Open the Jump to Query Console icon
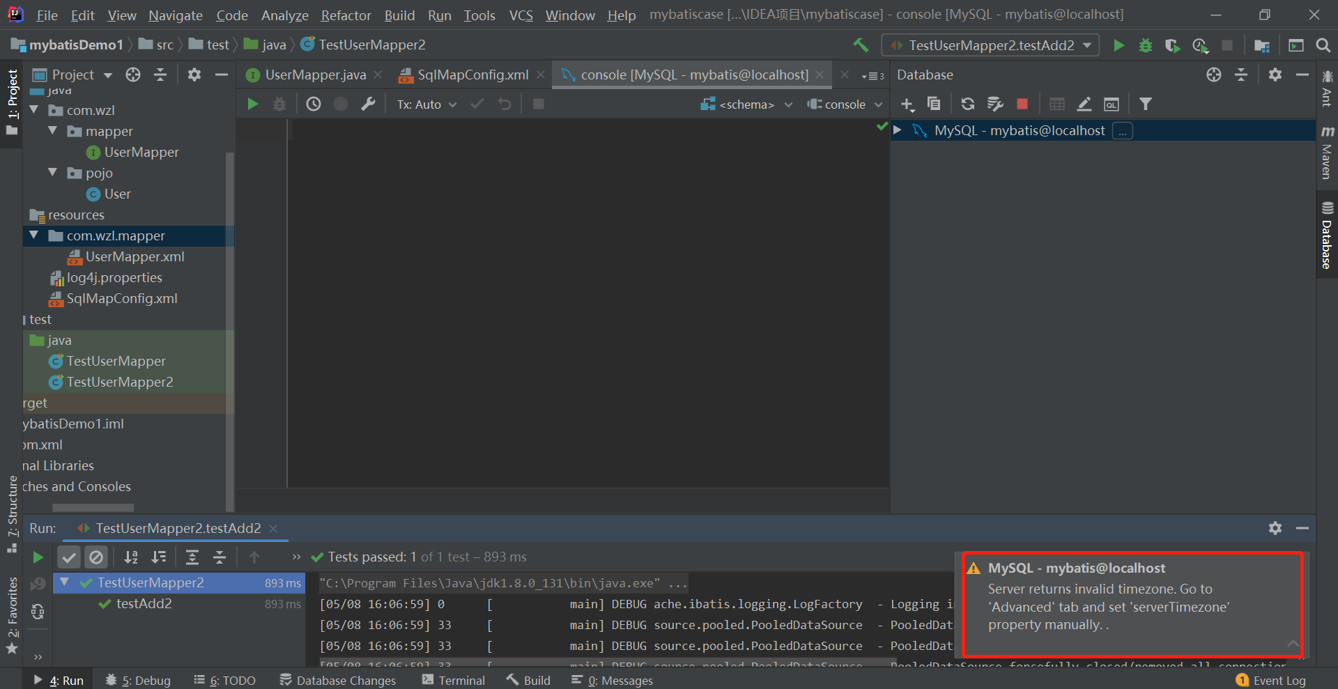The width and height of the screenshot is (1338, 689). tap(1111, 104)
